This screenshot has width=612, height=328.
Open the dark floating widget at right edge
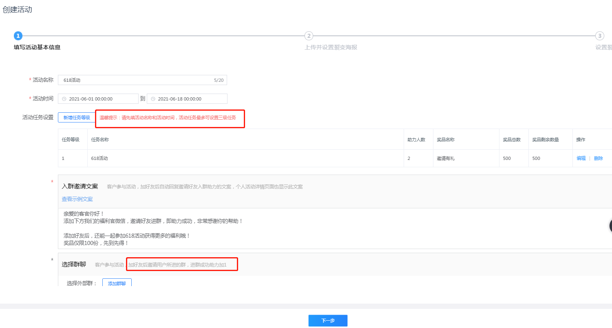[x=610, y=226]
